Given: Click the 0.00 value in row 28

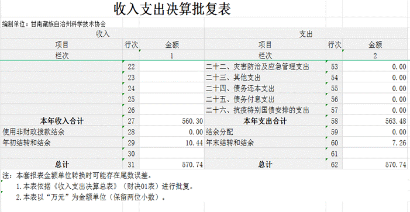Looking at the screenshot, I should pyautogui.click(x=171, y=132).
